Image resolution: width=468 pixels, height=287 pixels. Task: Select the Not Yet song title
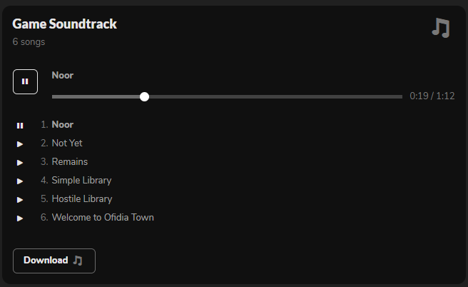(x=67, y=143)
